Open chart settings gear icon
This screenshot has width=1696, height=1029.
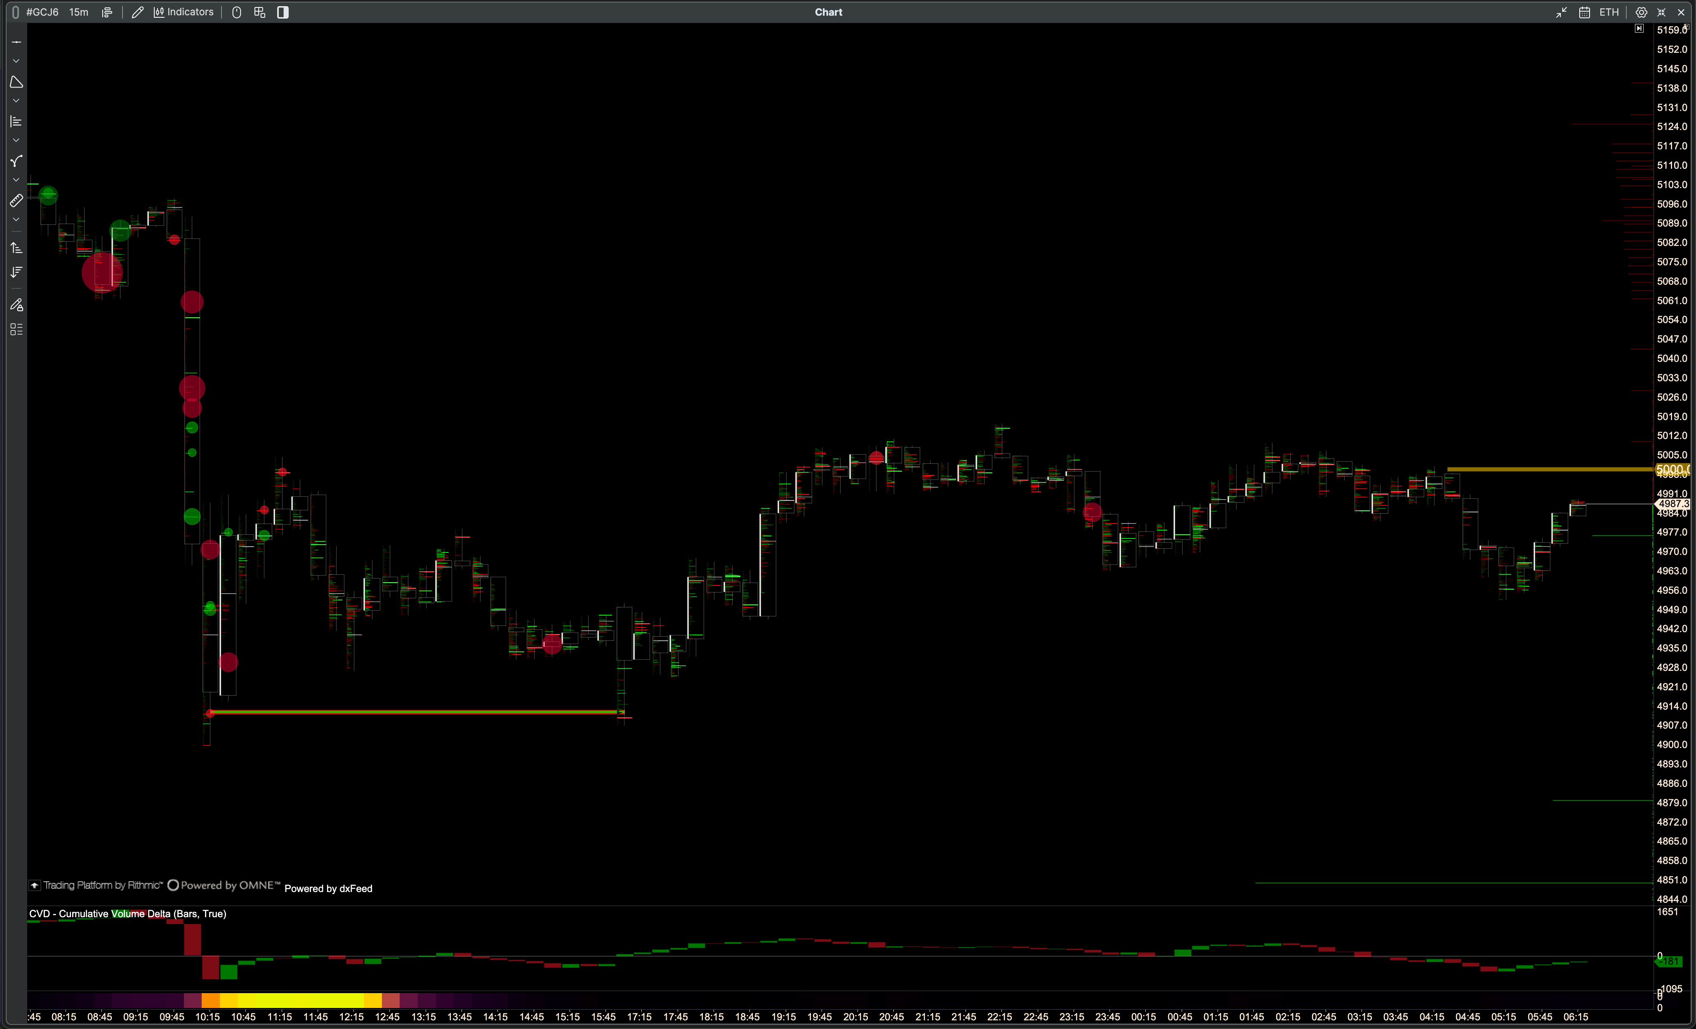pos(1641,12)
